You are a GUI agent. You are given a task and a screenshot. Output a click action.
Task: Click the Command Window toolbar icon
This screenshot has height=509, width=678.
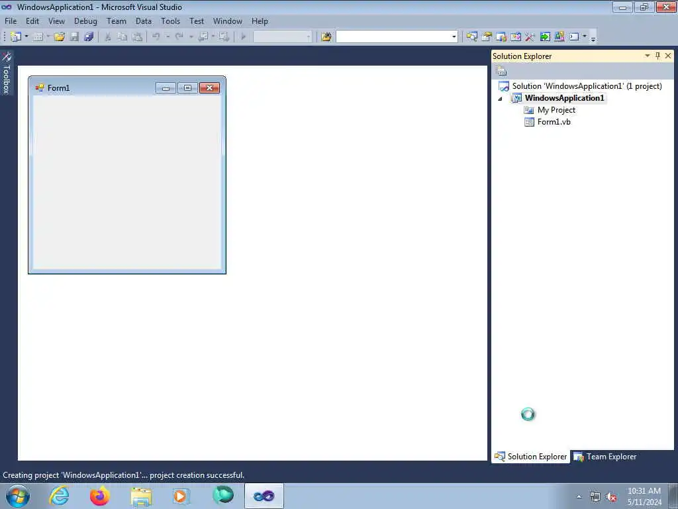pyautogui.click(x=574, y=37)
